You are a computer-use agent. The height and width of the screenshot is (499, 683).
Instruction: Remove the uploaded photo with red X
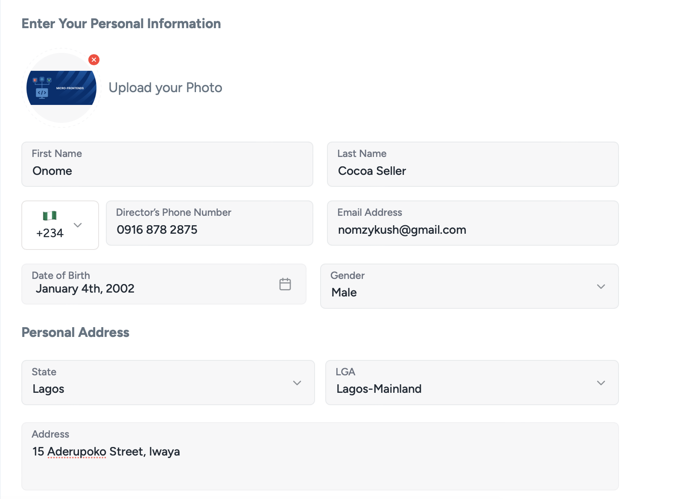tap(94, 60)
